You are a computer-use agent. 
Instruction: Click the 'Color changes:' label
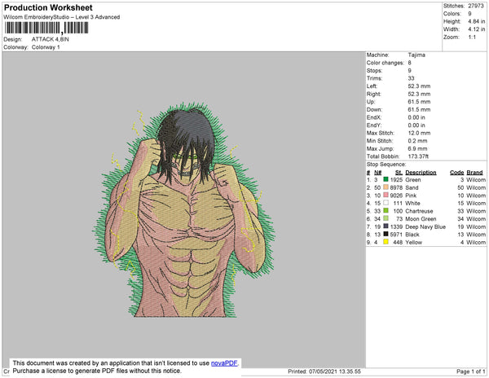point(385,63)
